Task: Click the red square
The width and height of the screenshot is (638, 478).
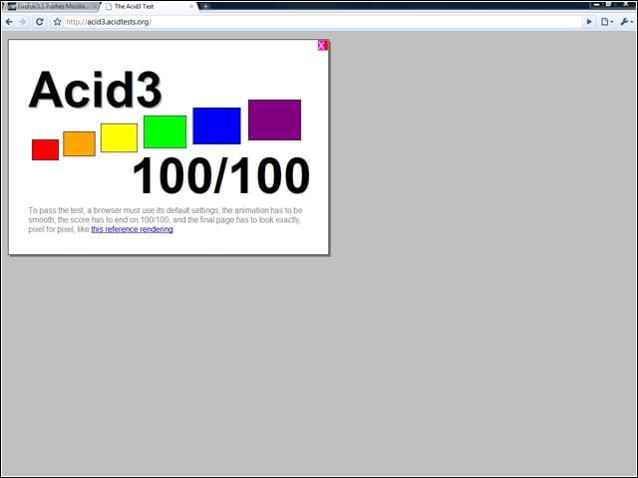Action: tap(45, 149)
